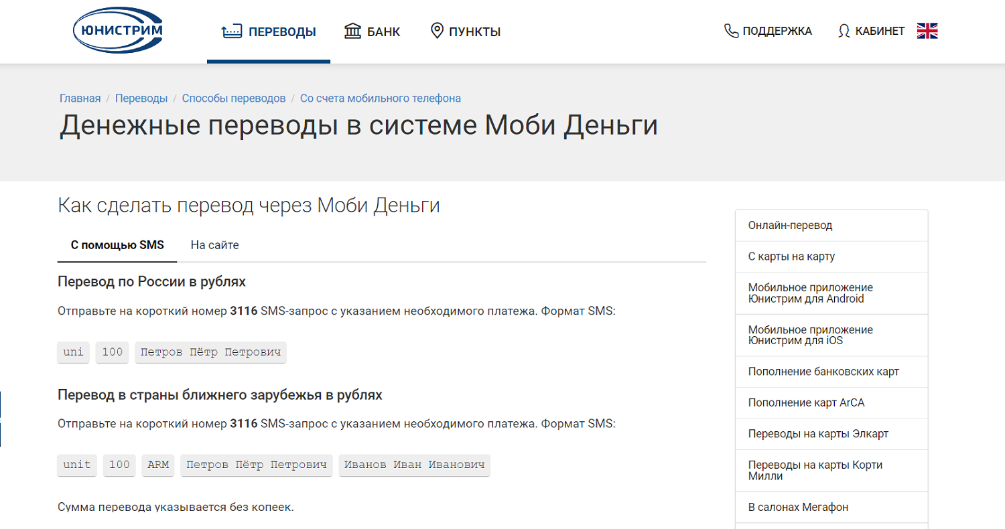This screenshot has height=529, width=1005.
Task: Click 'Петров Пётр Петрович' snippet after ARM
Action: tap(257, 465)
